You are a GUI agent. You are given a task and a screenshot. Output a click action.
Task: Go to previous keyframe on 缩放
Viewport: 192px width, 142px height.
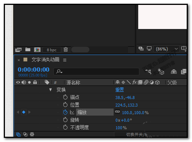pos(18,112)
